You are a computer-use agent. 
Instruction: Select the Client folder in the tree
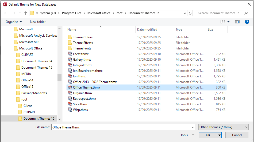tap(28, 106)
